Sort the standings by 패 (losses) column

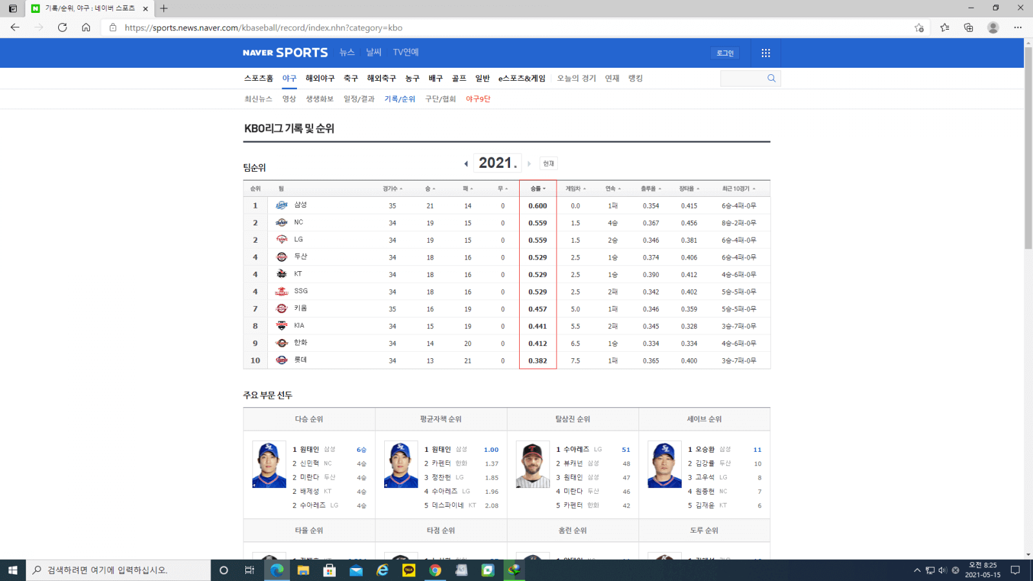468,189
